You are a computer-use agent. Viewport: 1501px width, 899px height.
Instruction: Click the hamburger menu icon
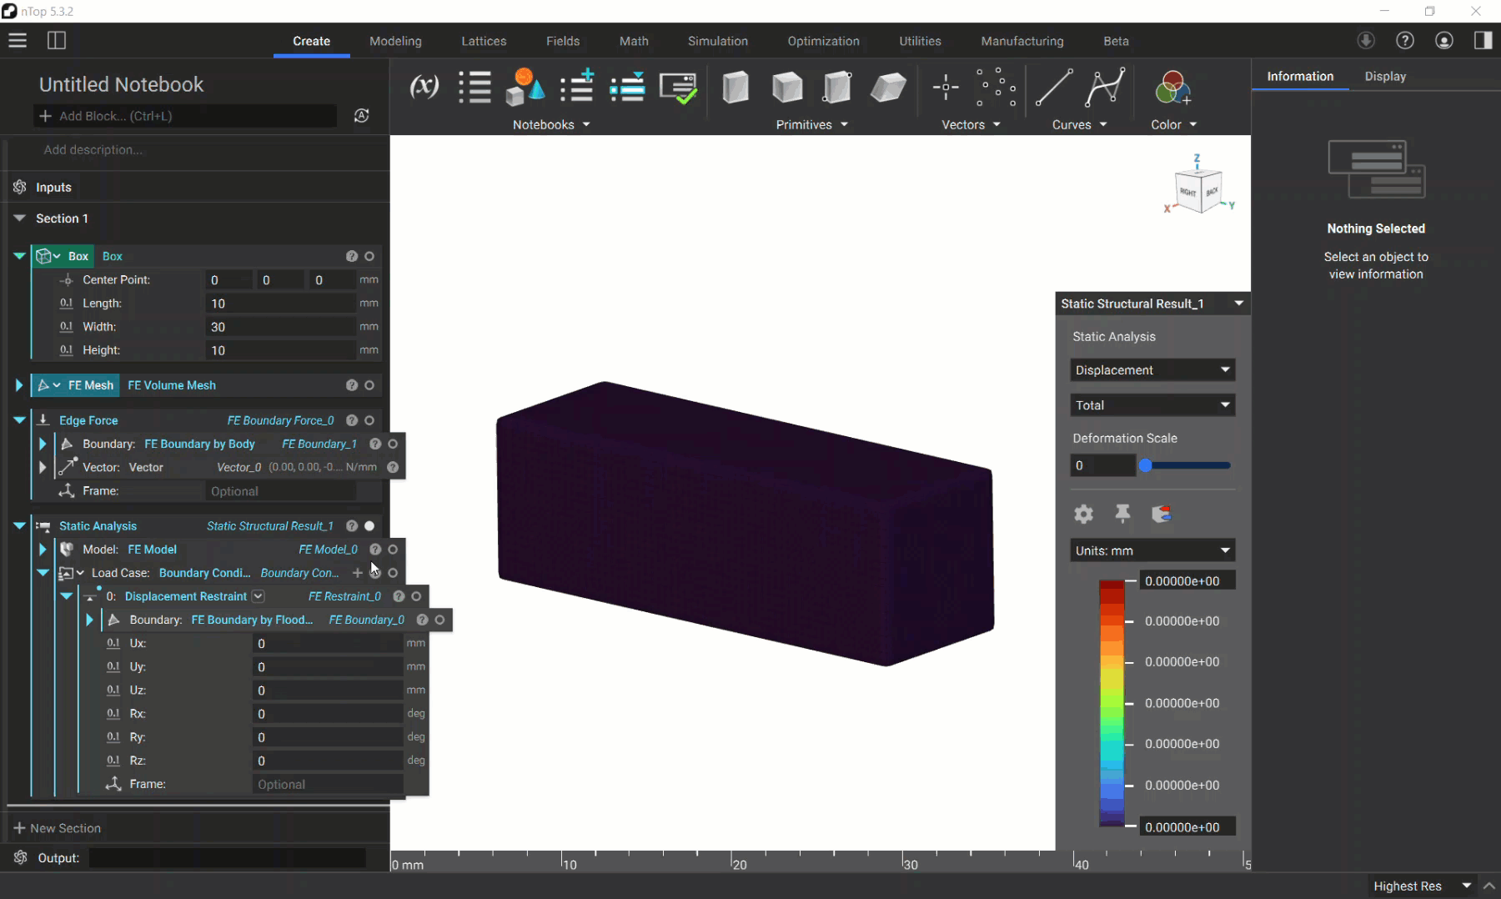(x=18, y=41)
